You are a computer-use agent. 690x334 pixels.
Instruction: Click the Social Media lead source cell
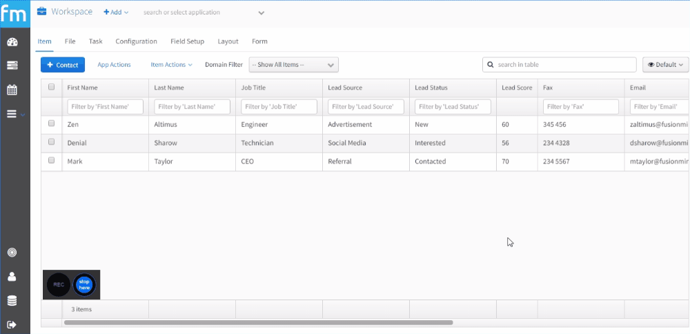[x=366, y=143]
